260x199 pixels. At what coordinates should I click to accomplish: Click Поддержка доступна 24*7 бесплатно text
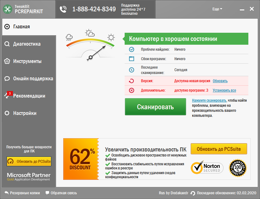[x=133, y=9]
